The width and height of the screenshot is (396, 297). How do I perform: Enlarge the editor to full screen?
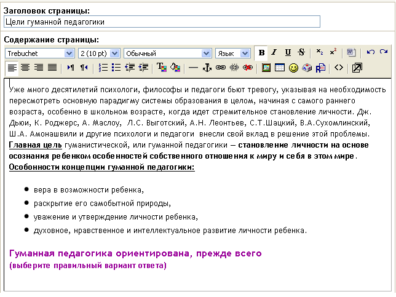pos(357,68)
